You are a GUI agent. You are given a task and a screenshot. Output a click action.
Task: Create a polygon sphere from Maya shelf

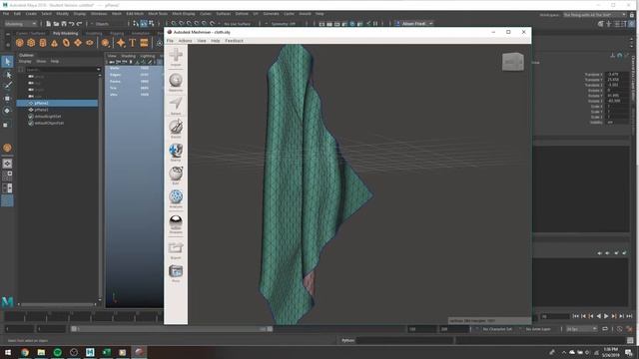click(19, 43)
